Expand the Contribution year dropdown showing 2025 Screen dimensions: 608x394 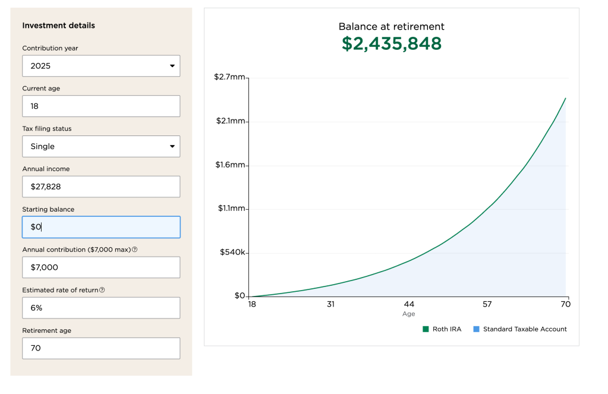[101, 66]
